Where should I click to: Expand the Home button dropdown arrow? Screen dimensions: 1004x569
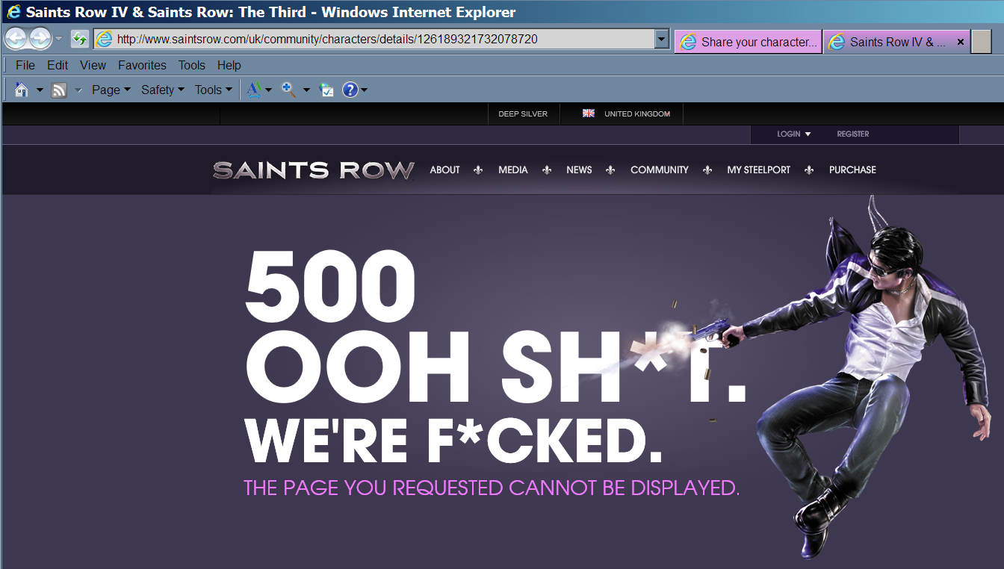(x=40, y=90)
